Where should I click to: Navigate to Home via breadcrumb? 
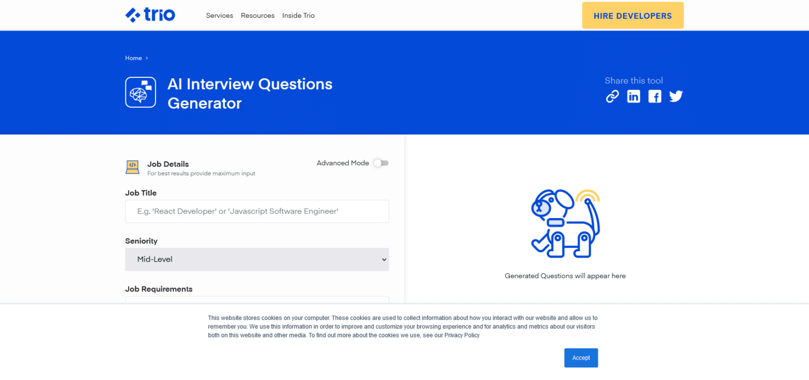[133, 58]
